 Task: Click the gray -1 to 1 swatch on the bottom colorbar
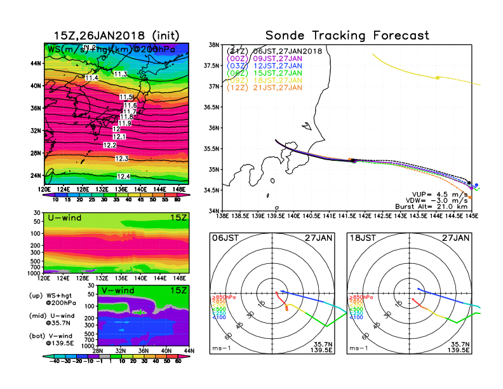105,356
